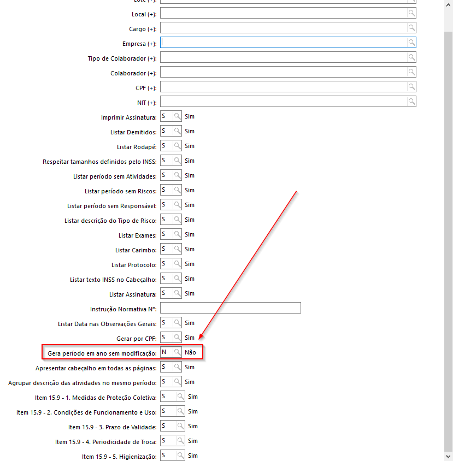The image size is (453, 461).
Task: Click the scrollbar down arrow
Action: (x=448, y=456)
